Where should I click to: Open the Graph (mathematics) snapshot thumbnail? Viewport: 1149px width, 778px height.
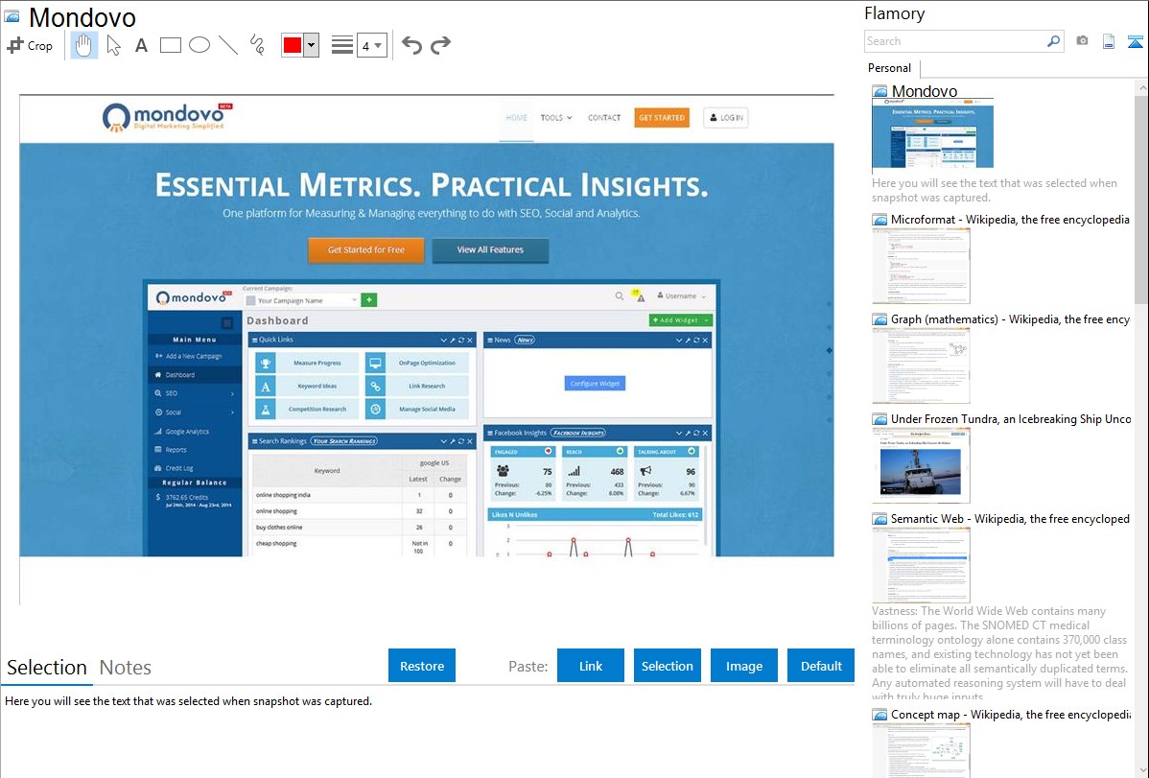click(x=921, y=365)
